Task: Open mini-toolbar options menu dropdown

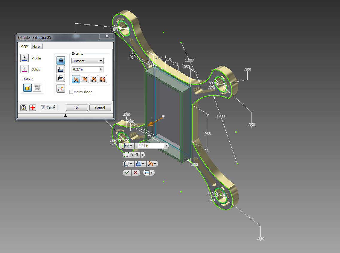Action: (x=149, y=173)
